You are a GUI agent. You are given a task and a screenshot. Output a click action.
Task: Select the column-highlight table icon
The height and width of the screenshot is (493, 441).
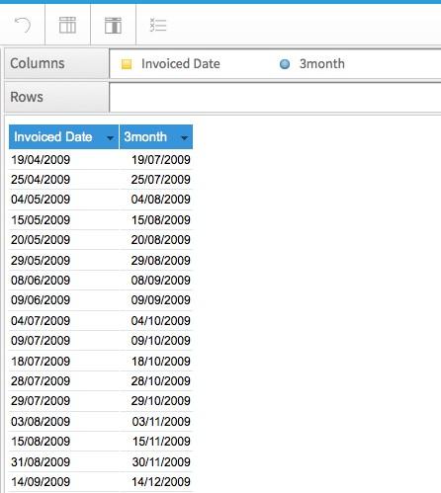click(113, 26)
